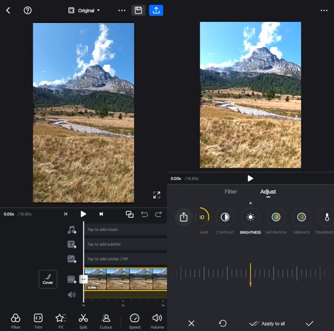The image size is (334, 331).
Task: Open the three-dot menu in the Adjust screen
Action: point(324,10)
